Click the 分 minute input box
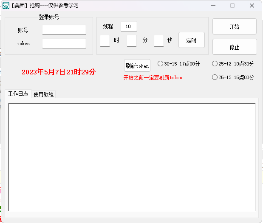 (132, 40)
